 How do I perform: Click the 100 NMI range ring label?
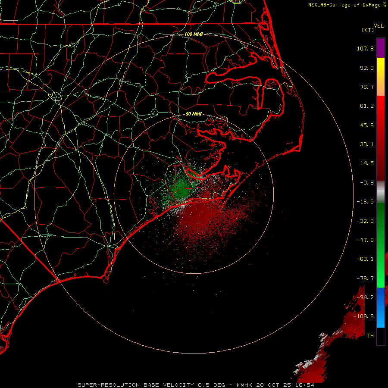(x=194, y=34)
